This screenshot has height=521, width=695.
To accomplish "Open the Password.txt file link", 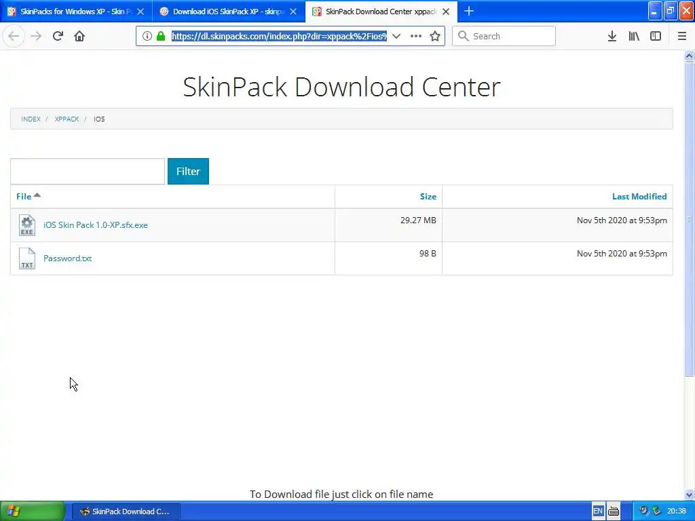I will (67, 258).
